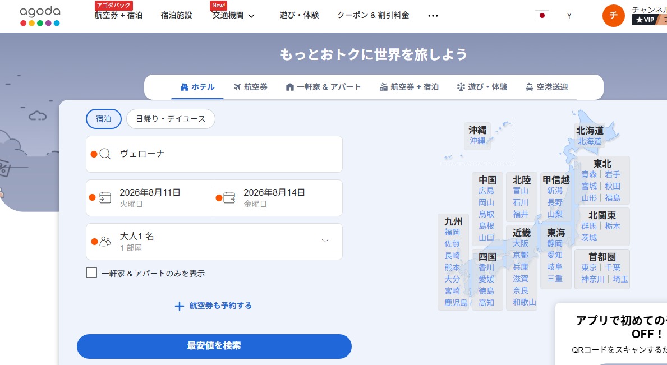Viewport: 667px width, 365px height.
Task: Click the guests people icon
Action: coord(105,241)
